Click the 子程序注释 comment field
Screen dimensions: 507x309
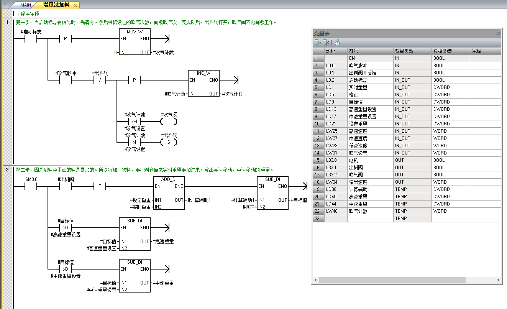pyautogui.click(x=28, y=13)
